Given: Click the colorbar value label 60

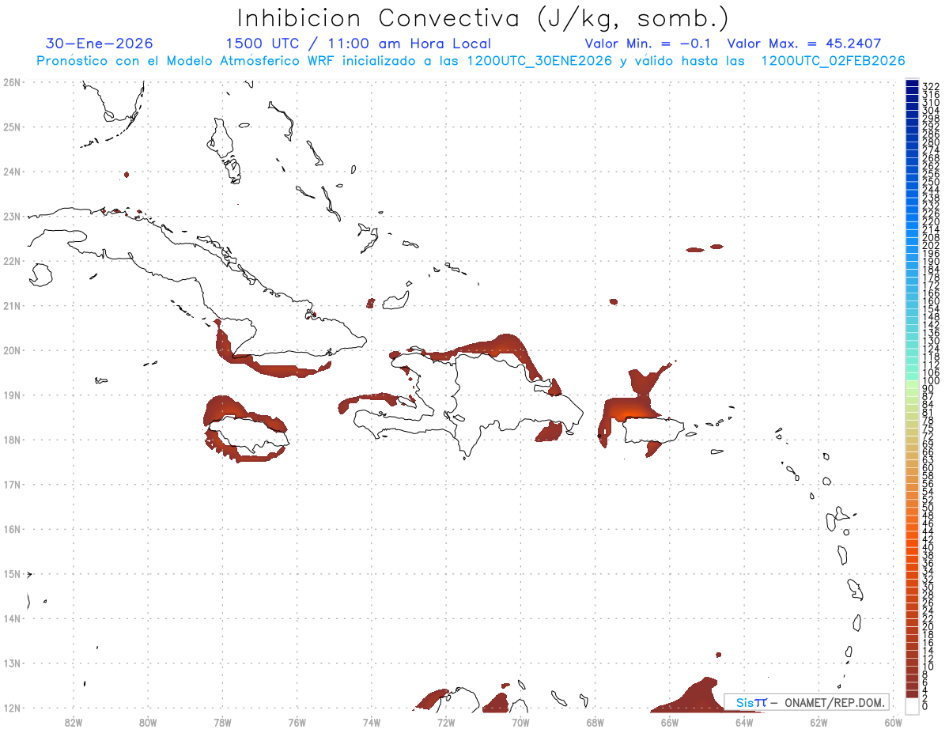Looking at the screenshot, I should coord(928,467).
